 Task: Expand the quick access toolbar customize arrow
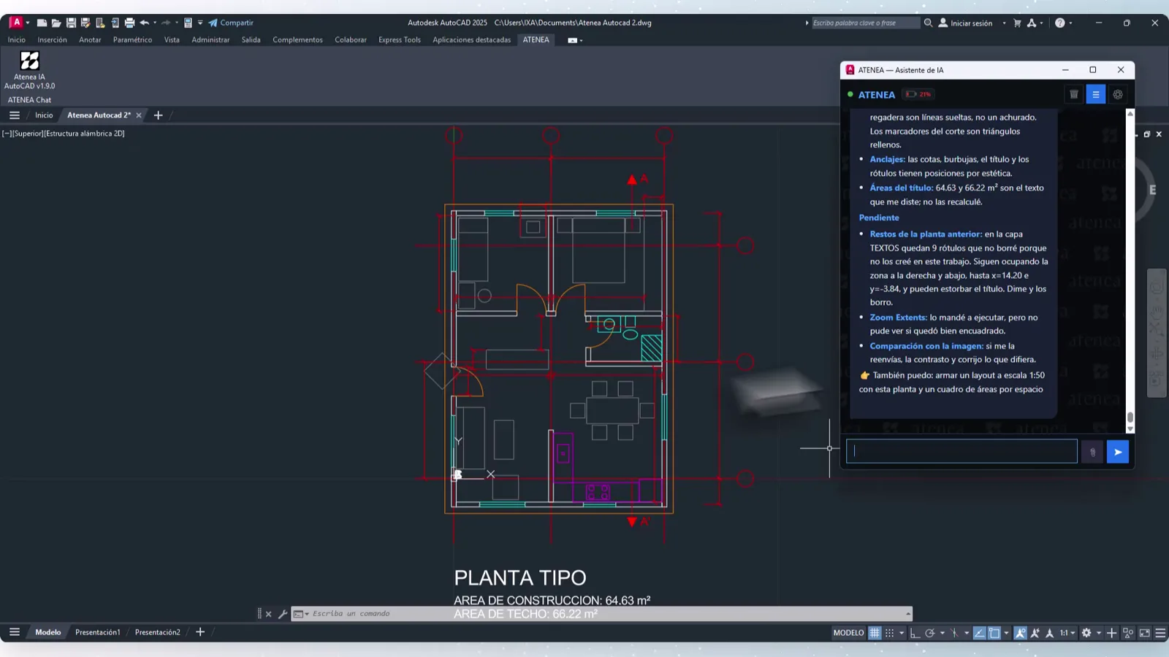tap(200, 23)
